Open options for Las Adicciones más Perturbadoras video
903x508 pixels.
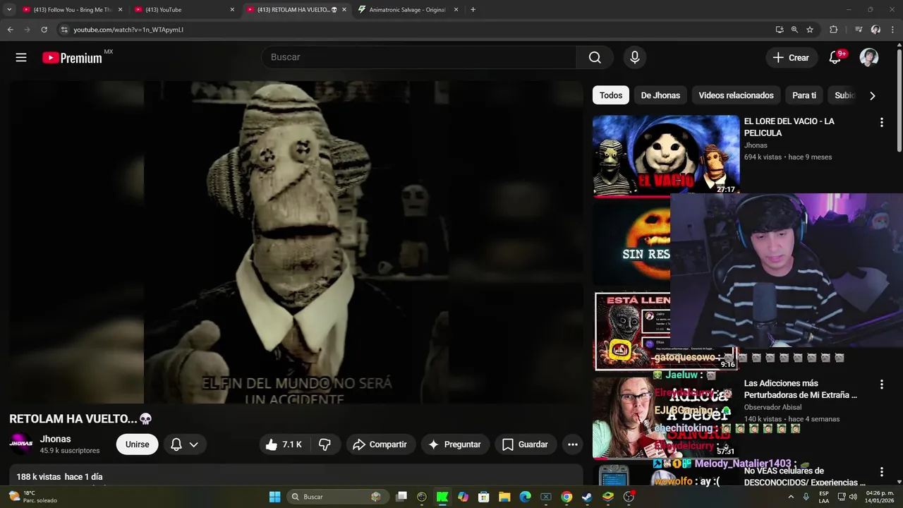coord(881,385)
